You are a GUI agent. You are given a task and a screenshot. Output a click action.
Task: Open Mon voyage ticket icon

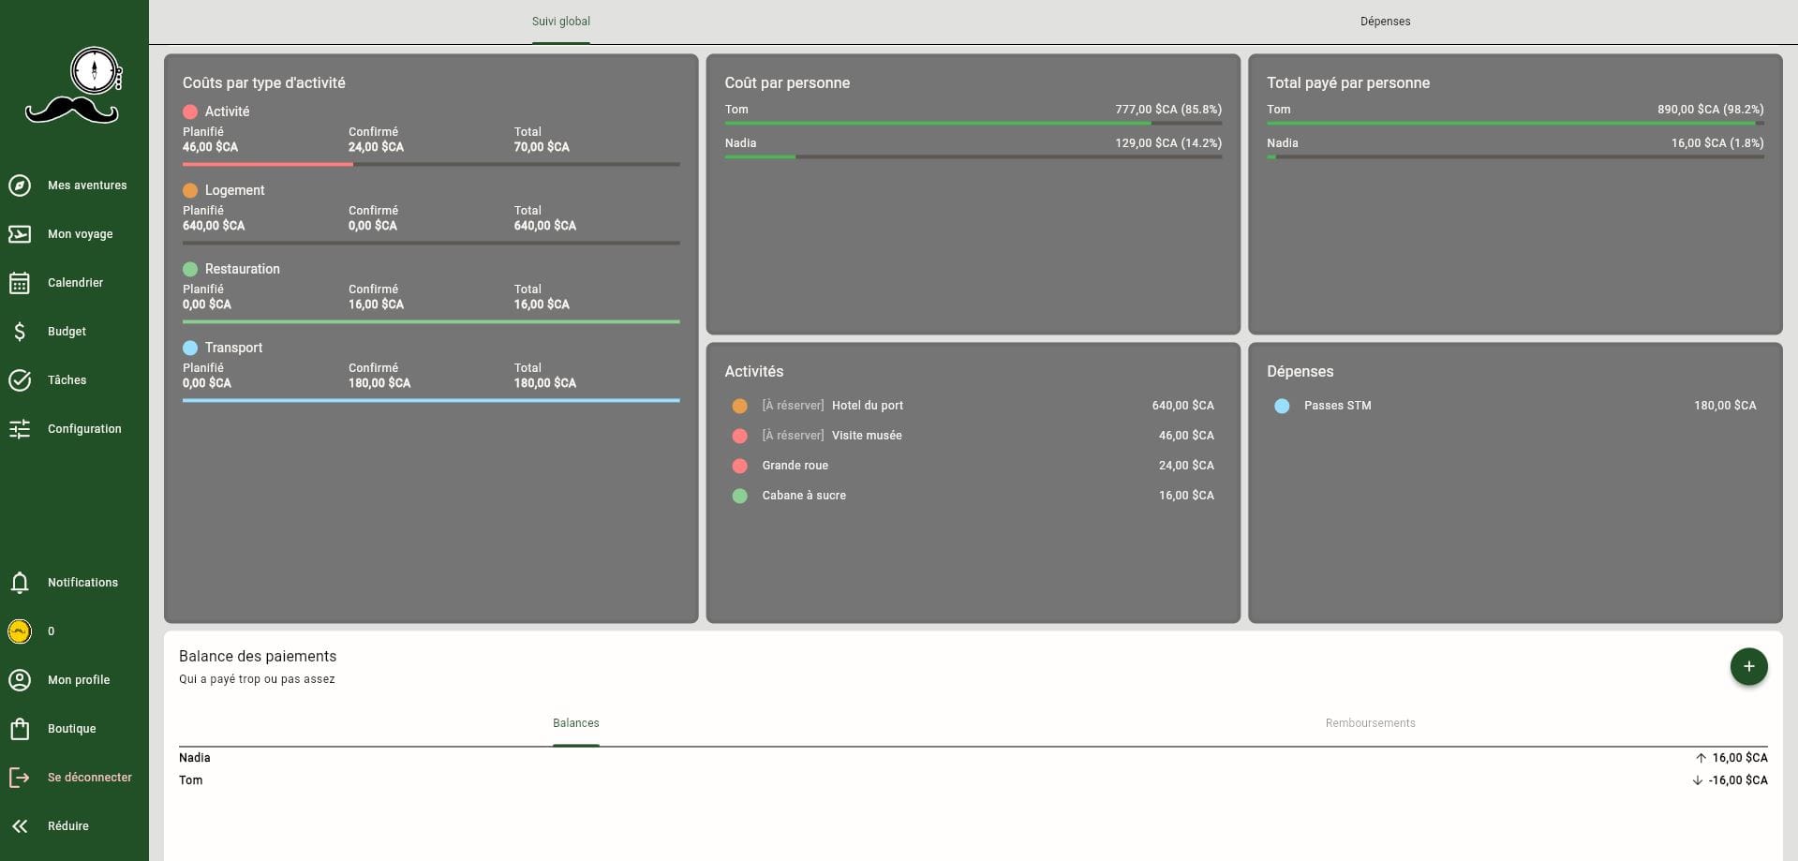[20, 234]
